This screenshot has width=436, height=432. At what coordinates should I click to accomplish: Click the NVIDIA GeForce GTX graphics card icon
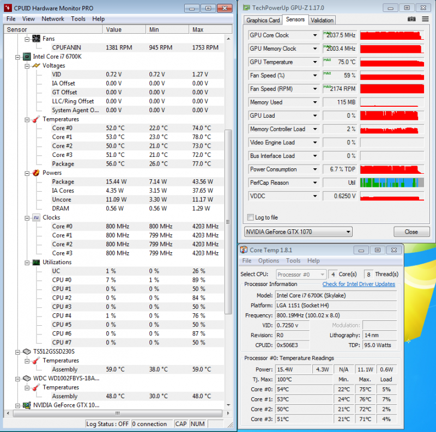[27, 405]
